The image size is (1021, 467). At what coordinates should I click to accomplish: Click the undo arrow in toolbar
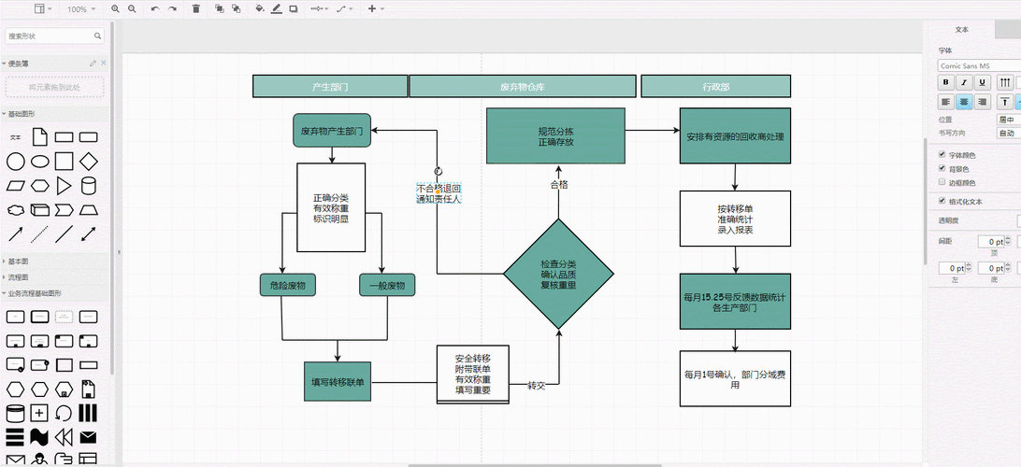pos(154,8)
